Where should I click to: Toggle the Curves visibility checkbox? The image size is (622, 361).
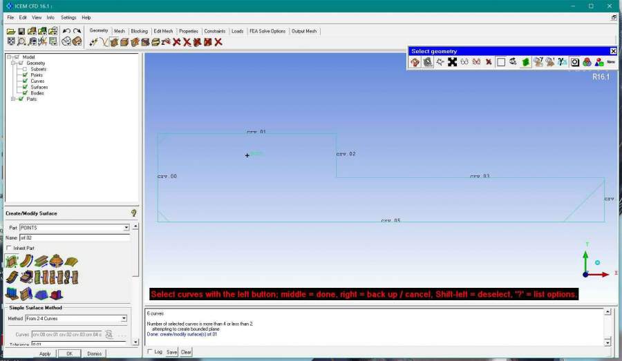25,81
